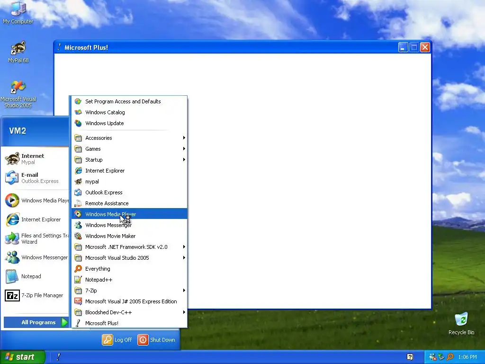Screen dimensions: 485x364
Task: Launch Internet Explorer from recent programs
Action: coord(36,219)
